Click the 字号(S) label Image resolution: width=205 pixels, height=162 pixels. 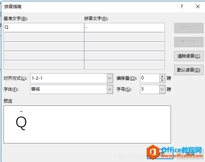click(x=124, y=89)
